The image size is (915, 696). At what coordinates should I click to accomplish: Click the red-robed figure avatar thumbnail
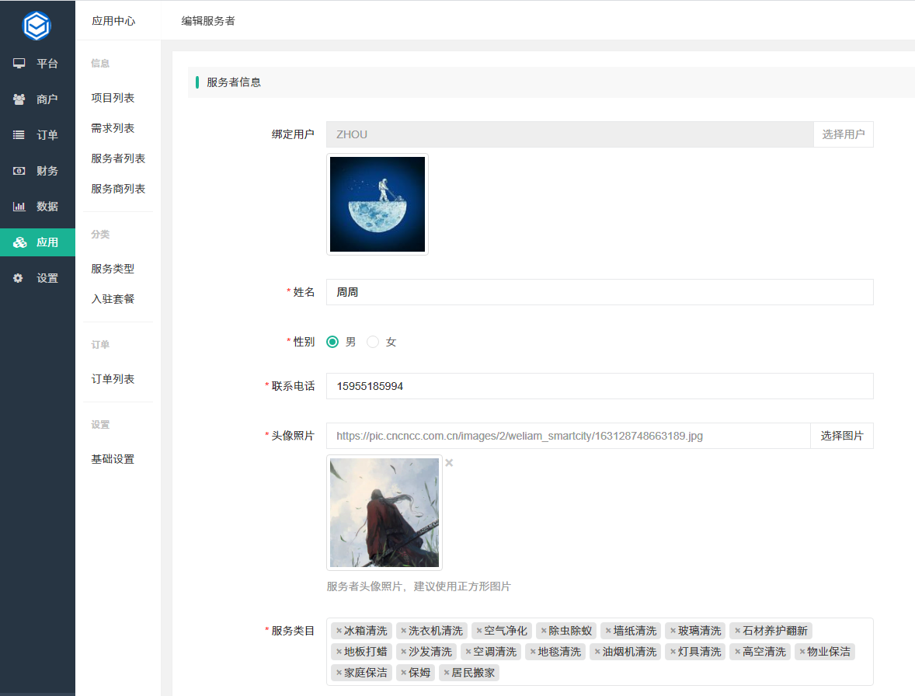coord(384,512)
